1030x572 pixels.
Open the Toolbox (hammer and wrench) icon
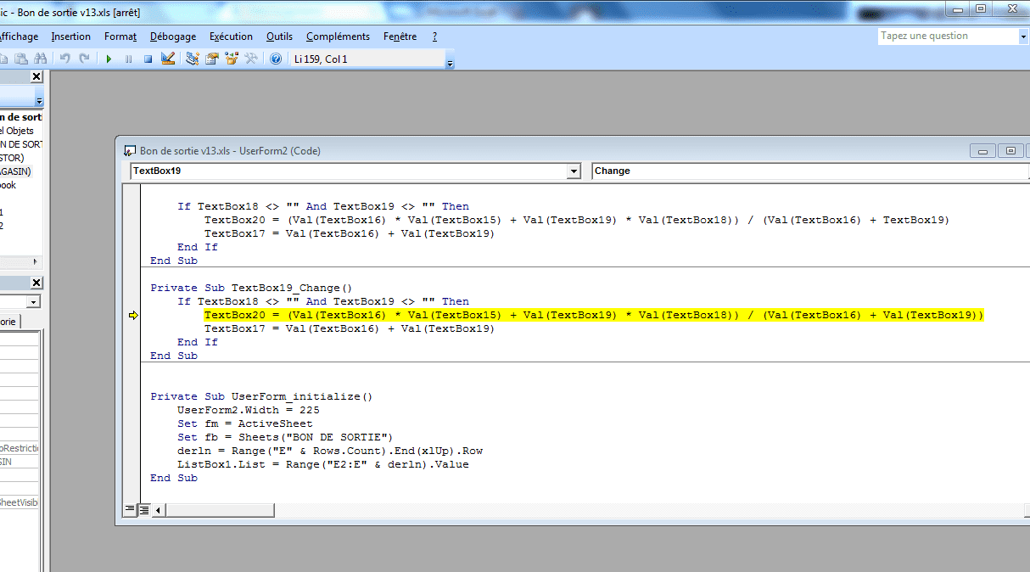251,59
